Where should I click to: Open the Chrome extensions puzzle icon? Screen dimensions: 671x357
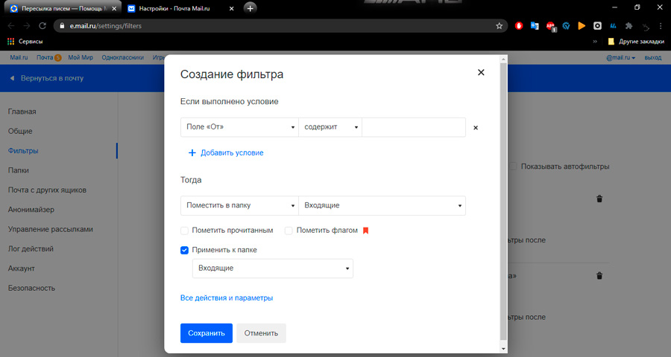(628, 25)
